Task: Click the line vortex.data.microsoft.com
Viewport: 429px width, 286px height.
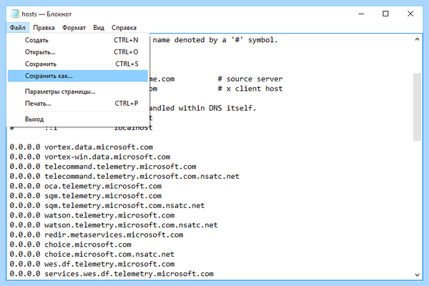Action: tap(82, 147)
